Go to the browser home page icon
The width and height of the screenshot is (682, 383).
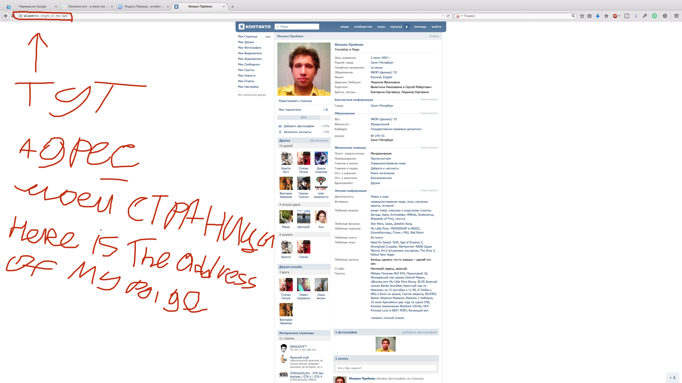click(606, 16)
